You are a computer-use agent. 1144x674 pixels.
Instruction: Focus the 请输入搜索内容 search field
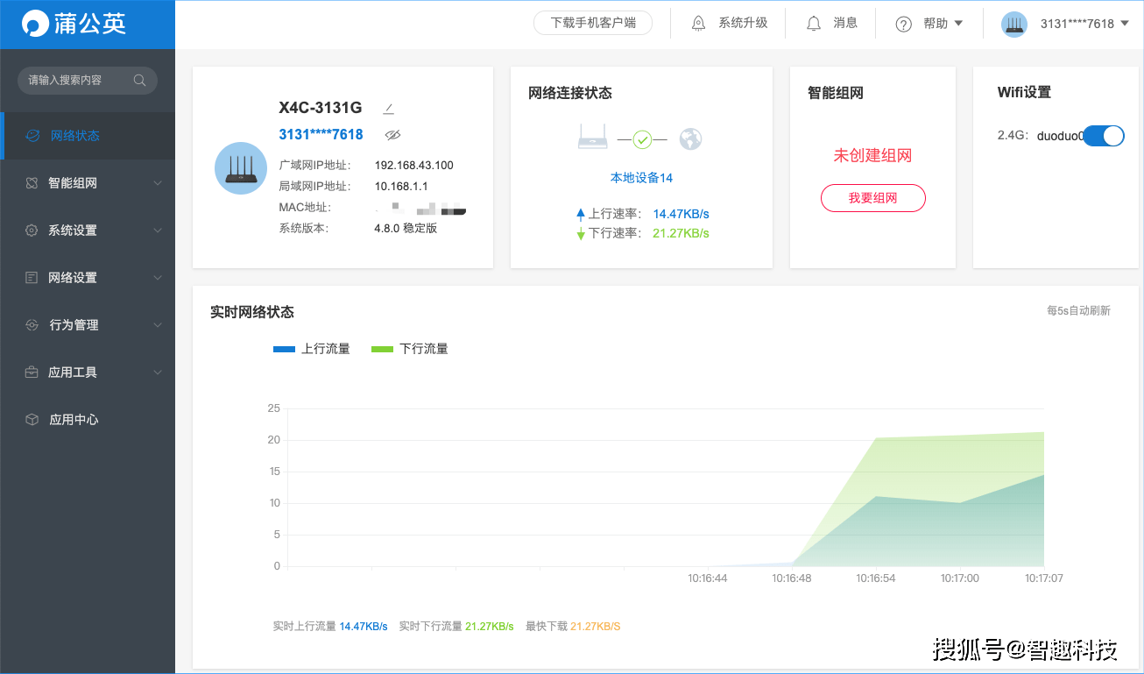(x=88, y=80)
